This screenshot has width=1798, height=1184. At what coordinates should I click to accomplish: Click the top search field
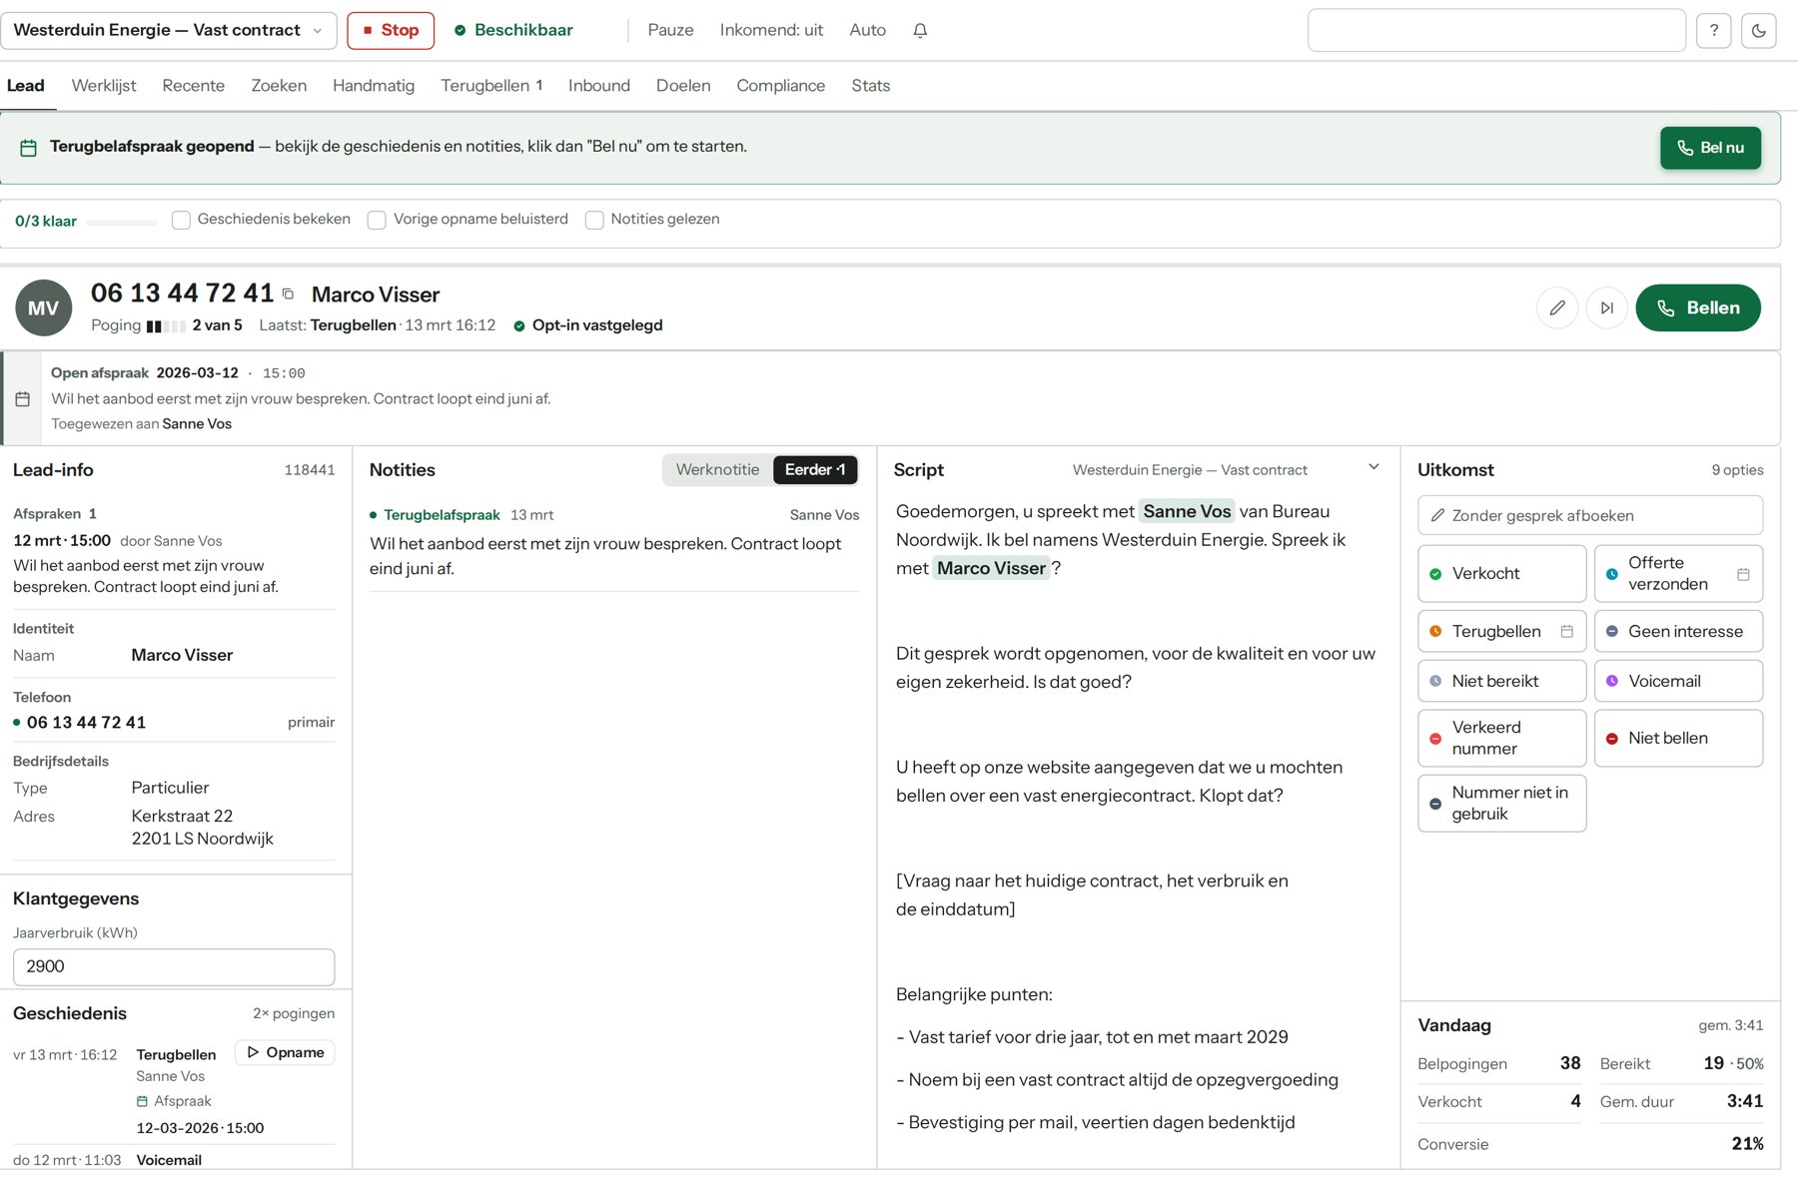coord(1496,30)
